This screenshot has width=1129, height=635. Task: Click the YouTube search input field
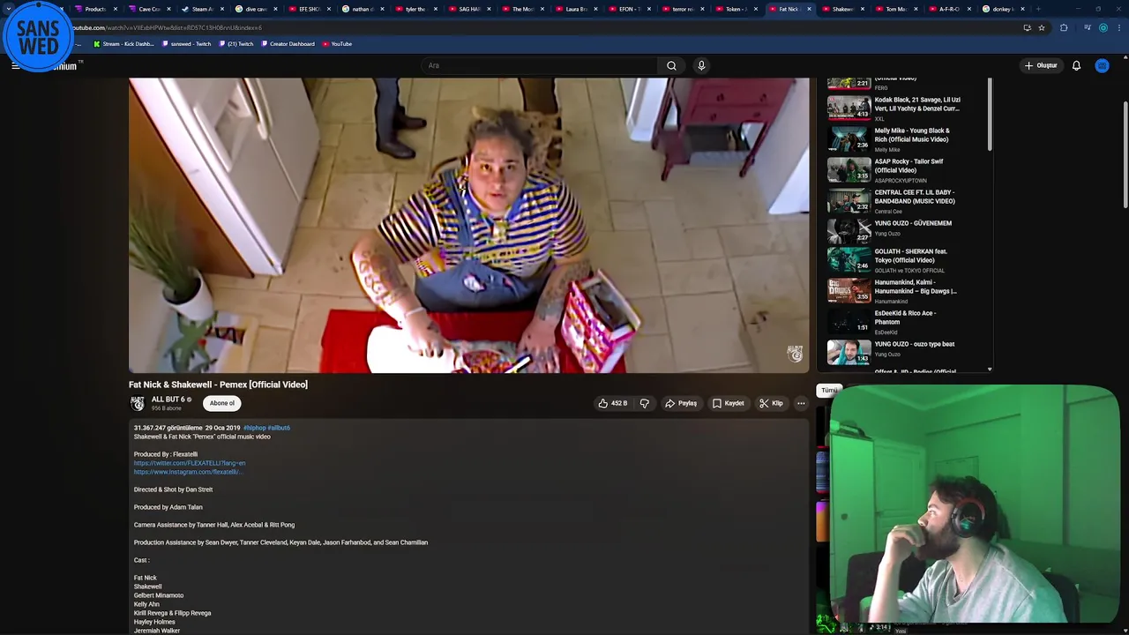pyautogui.click(x=540, y=65)
